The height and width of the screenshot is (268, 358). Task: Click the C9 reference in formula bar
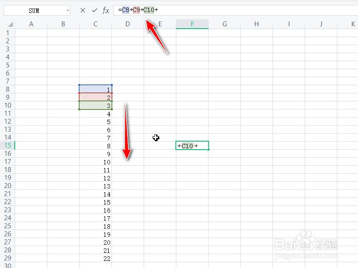coord(136,10)
